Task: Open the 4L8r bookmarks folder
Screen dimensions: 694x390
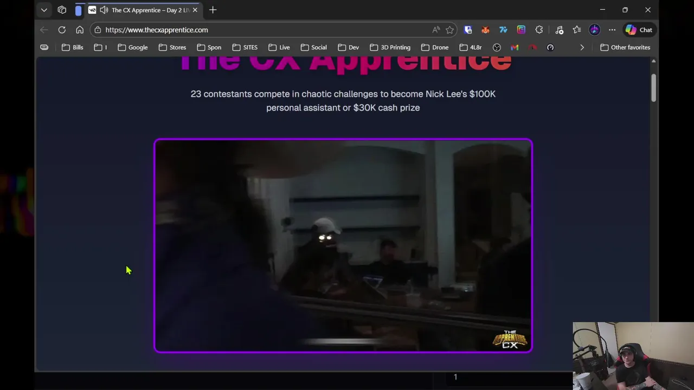Action: (x=471, y=47)
